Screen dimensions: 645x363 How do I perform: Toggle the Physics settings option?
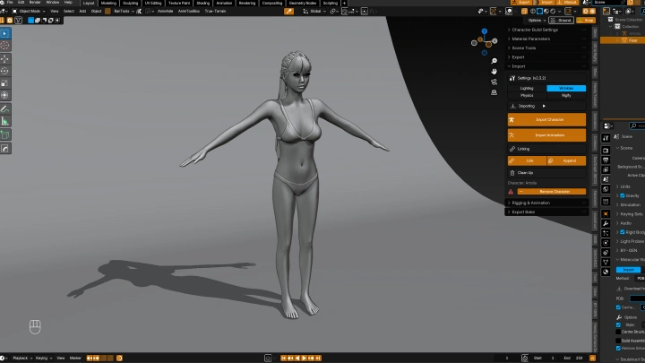click(x=527, y=96)
